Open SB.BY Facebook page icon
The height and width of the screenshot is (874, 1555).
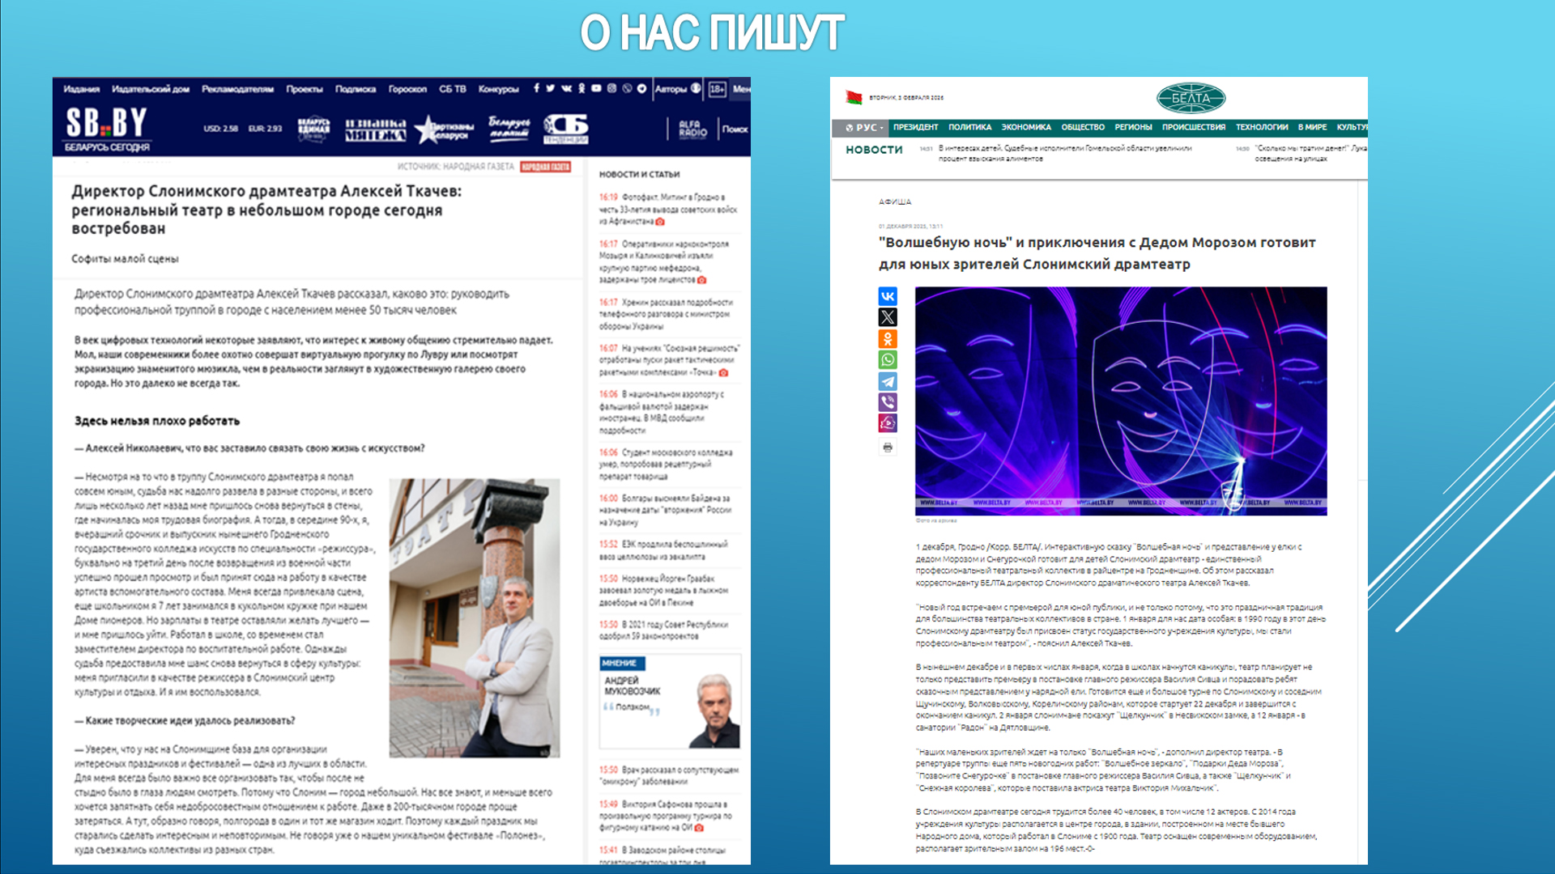pyautogui.click(x=535, y=88)
